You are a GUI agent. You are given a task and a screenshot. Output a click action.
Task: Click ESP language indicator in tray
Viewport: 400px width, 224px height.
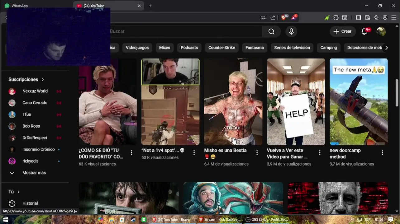click(x=368, y=220)
